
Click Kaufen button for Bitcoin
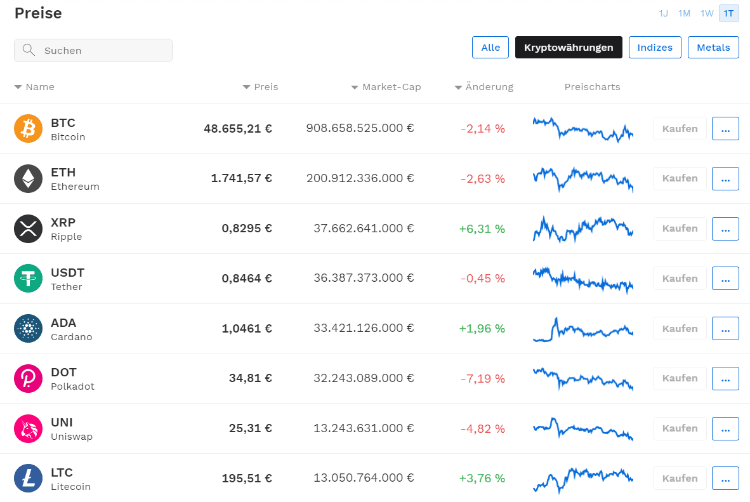point(680,129)
